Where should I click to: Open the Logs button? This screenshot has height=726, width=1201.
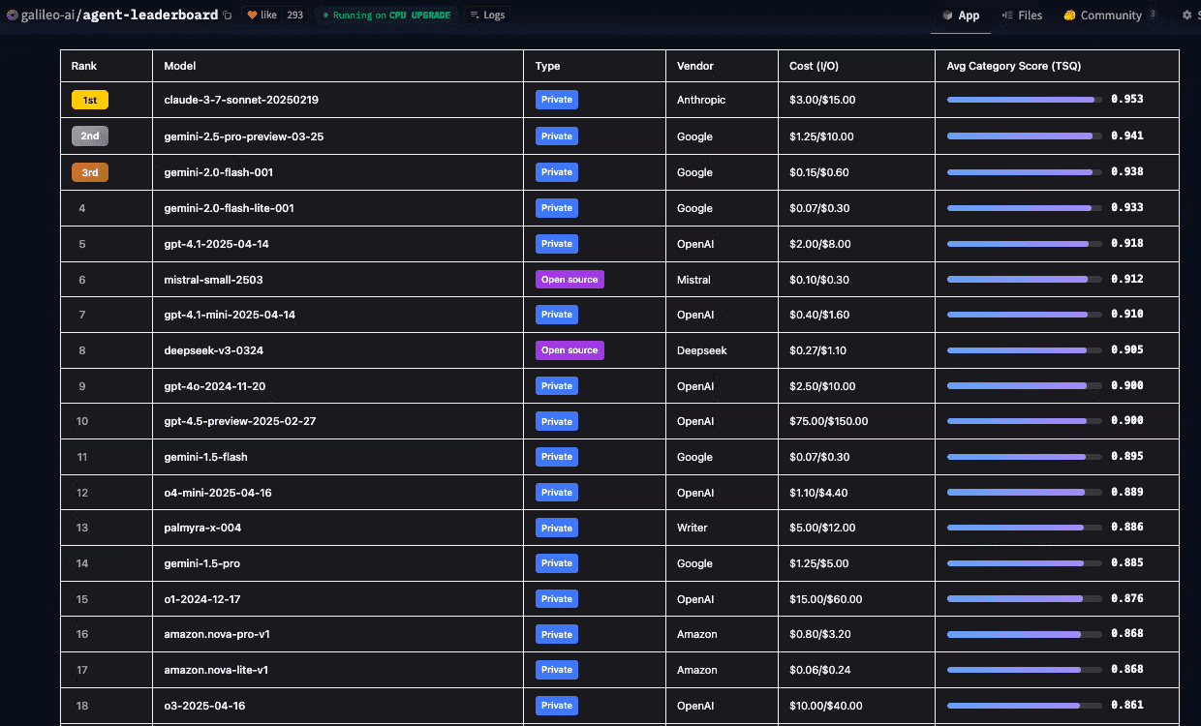click(487, 15)
